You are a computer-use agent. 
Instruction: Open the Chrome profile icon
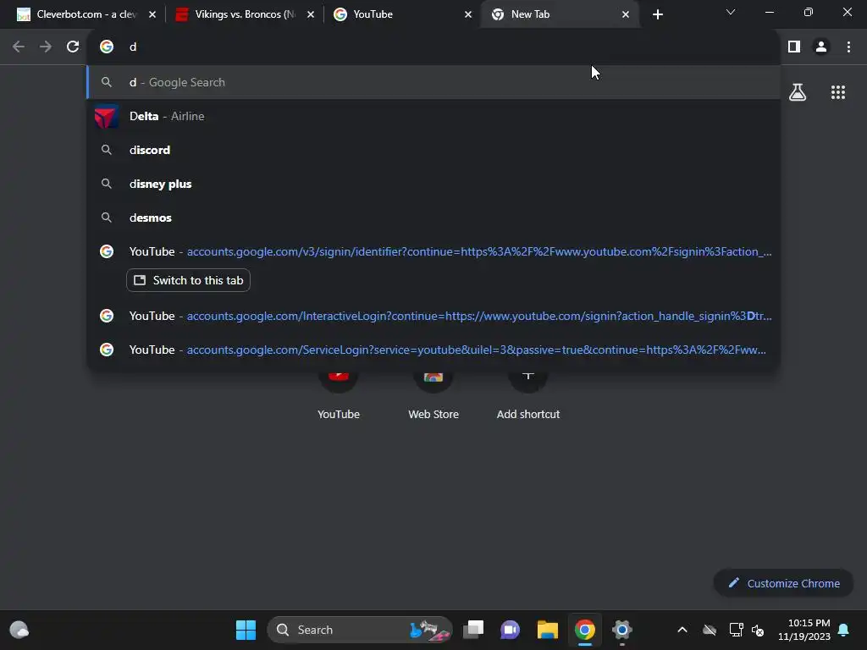821,47
